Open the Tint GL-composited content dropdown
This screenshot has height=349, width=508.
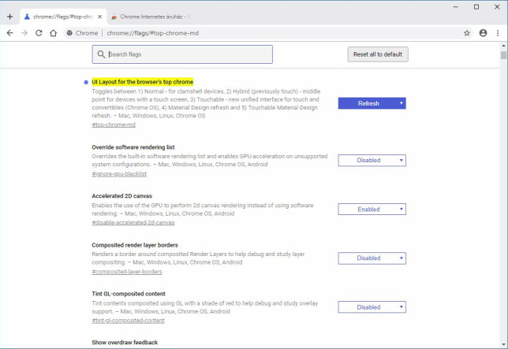pos(372,307)
